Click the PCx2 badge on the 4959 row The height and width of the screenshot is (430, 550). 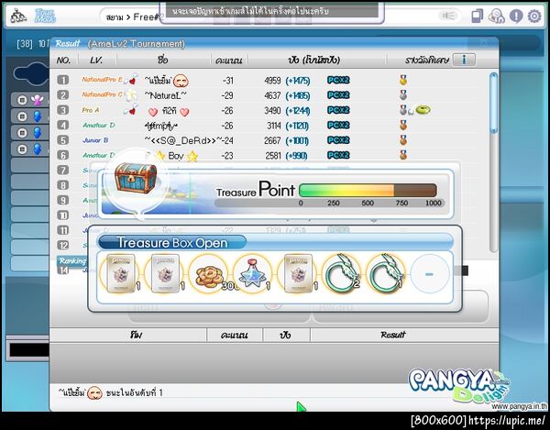point(338,81)
